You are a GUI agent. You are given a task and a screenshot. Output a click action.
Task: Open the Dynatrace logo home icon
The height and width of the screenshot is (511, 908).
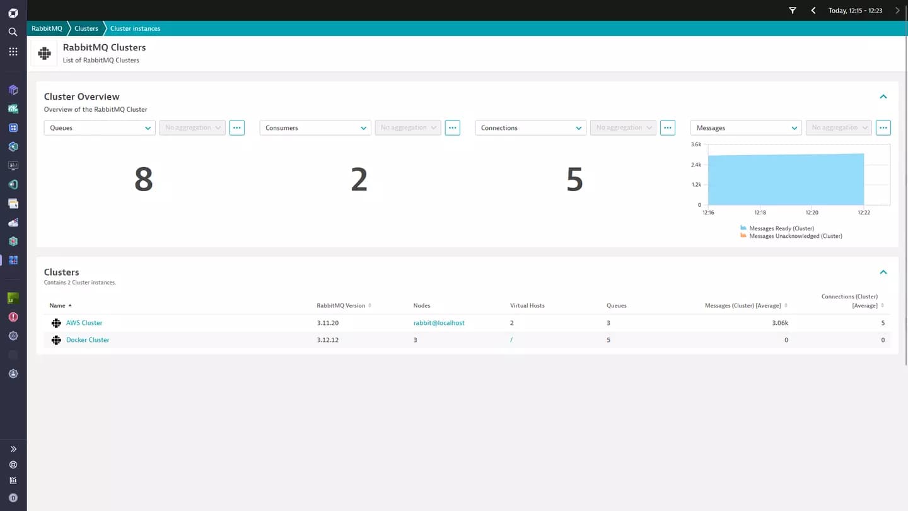pyautogui.click(x=13, y=13)
